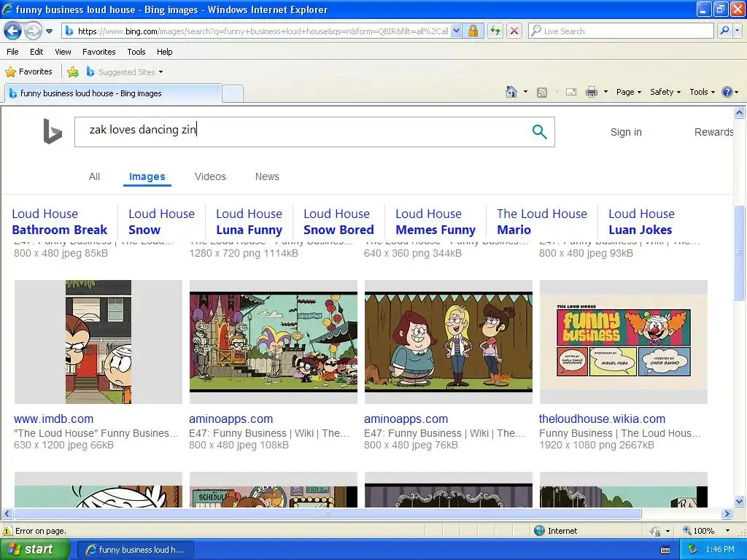This screenshot has height=560, width=747.
Task: Open the Help menu
Action: [x=164, y=52]
